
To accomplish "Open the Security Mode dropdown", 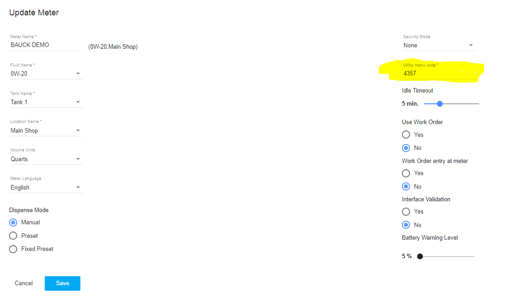I will (x=438, y=45).
